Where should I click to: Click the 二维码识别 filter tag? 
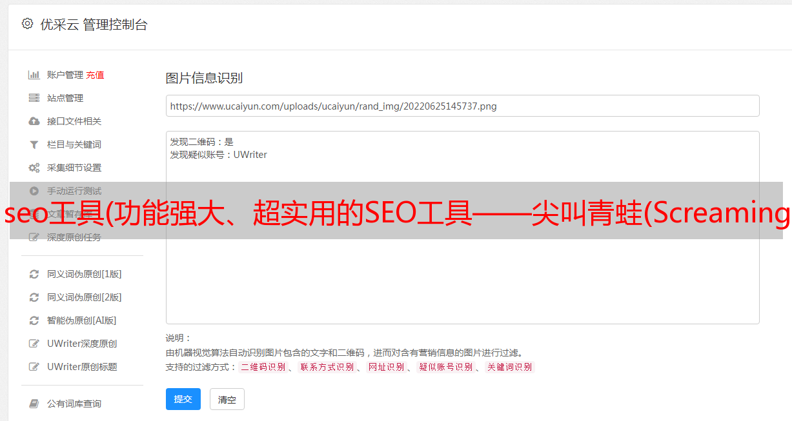(x=263, y=367)
